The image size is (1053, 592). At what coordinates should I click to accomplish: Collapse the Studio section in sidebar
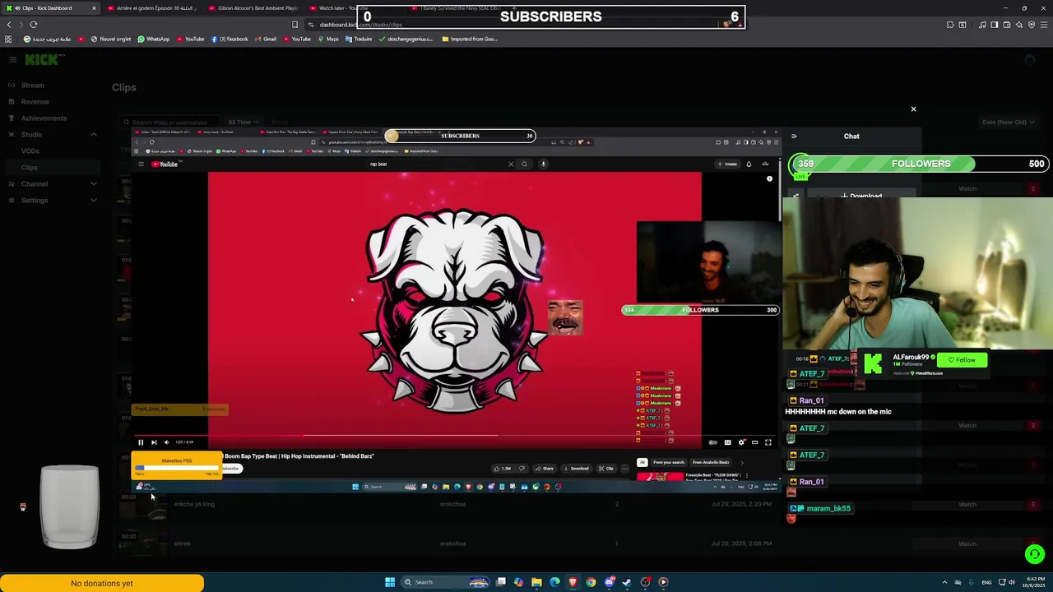pos(93,135)
